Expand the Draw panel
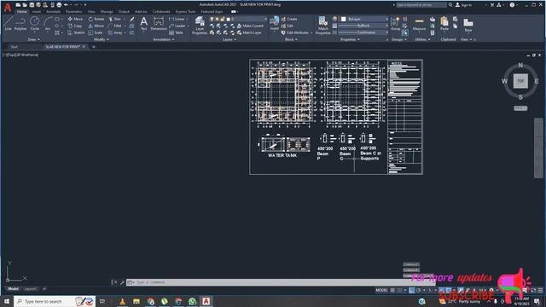This screenshot has width=546, height=307. [x=34, y=40]
